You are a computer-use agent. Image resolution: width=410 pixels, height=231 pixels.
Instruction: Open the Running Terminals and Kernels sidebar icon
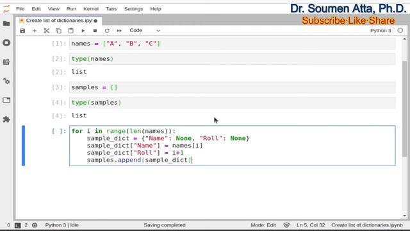[6, 43]
